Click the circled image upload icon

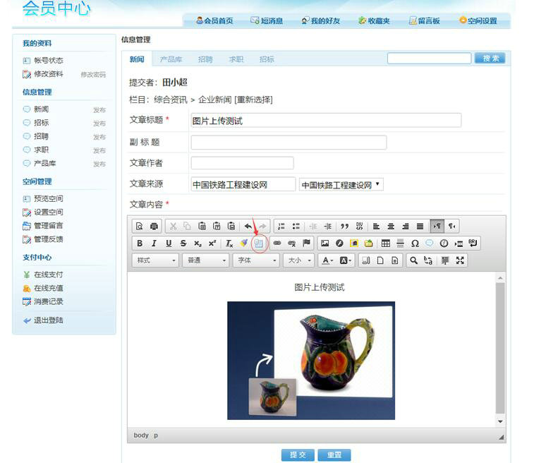tap(259, 243)
